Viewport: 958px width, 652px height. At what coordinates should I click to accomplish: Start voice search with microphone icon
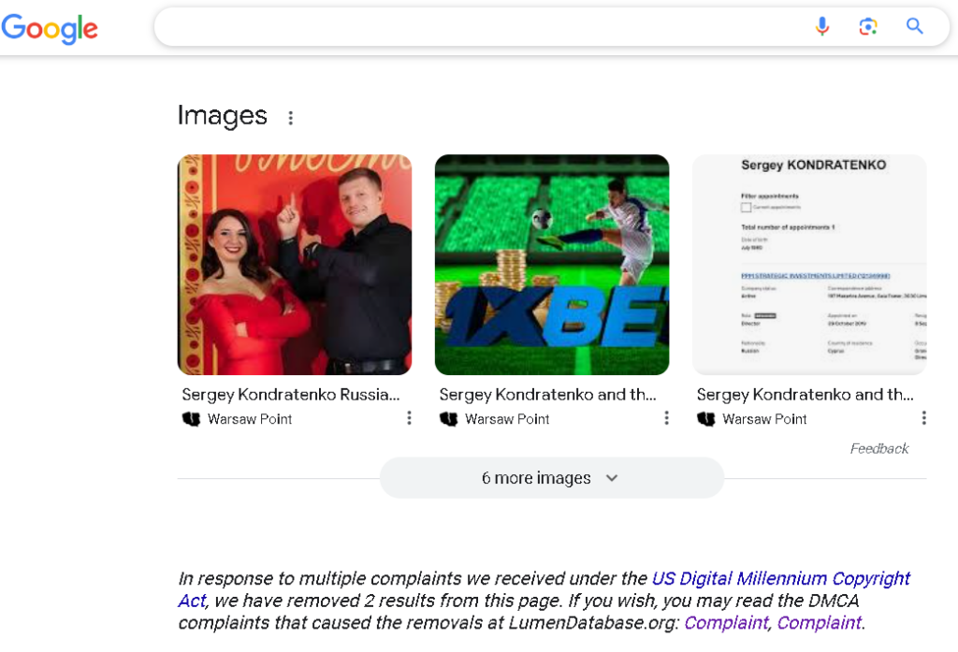(822, 26)
